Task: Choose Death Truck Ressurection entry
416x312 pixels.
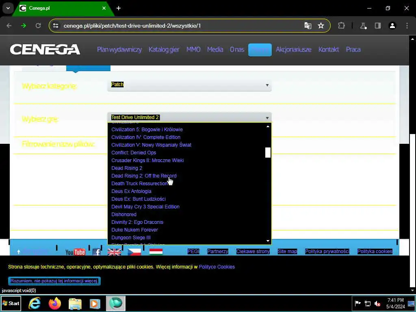Action: (140, 184)
